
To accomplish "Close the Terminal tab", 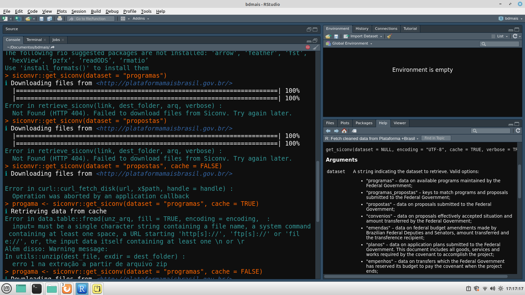I will point(45,40).
